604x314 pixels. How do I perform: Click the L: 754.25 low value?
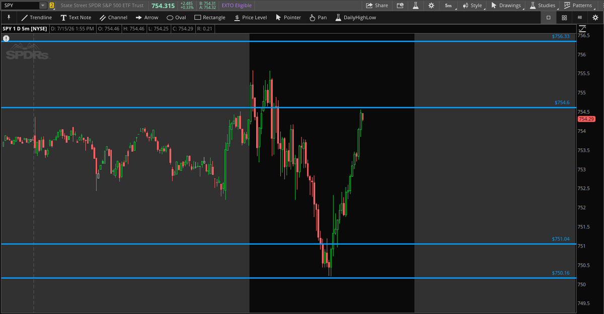click(x=160, y=29)
